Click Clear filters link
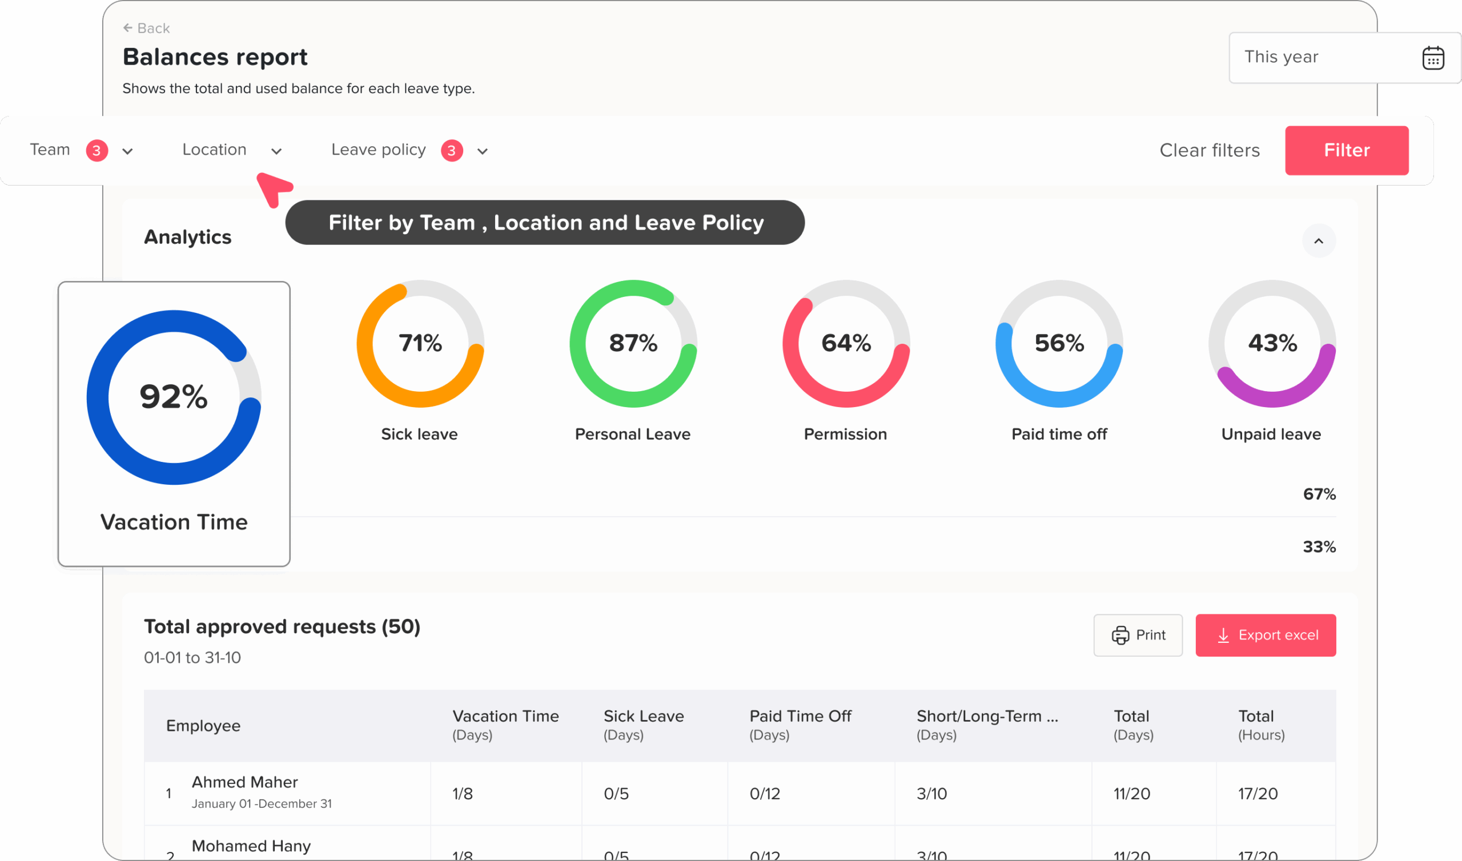 [x=1209, y=150]
